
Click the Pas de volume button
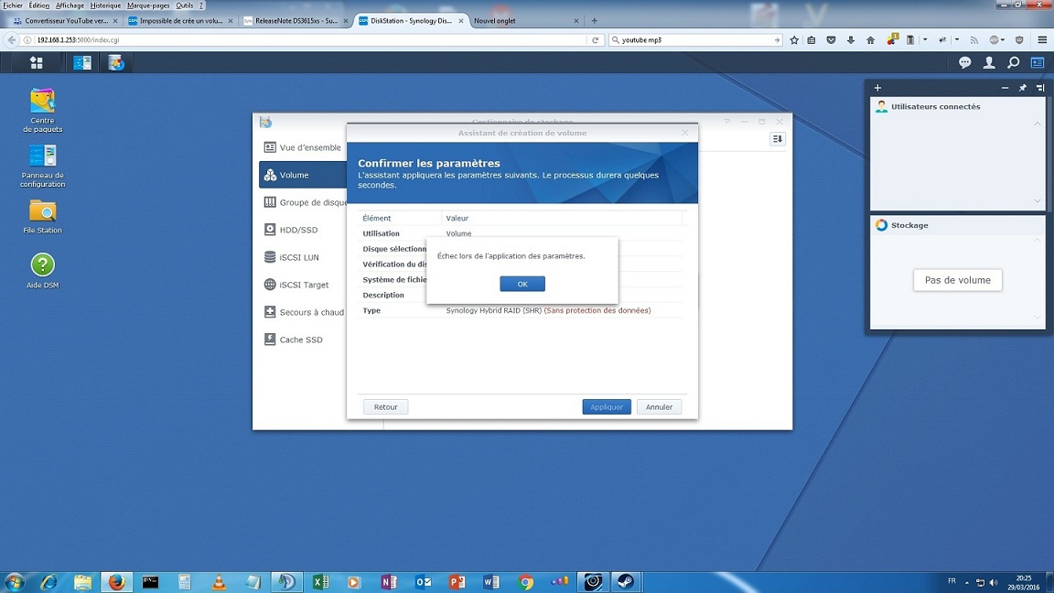tap(957, 280)
